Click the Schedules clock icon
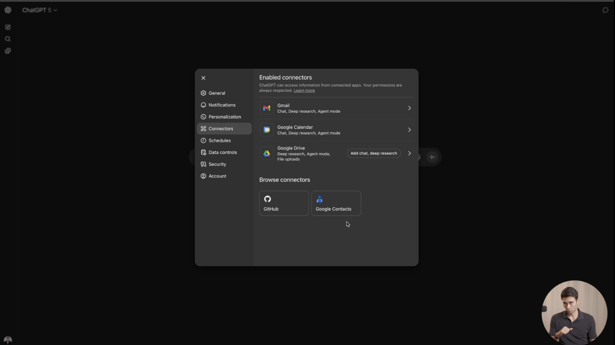 pyautogui.click(x=203, y=141)
